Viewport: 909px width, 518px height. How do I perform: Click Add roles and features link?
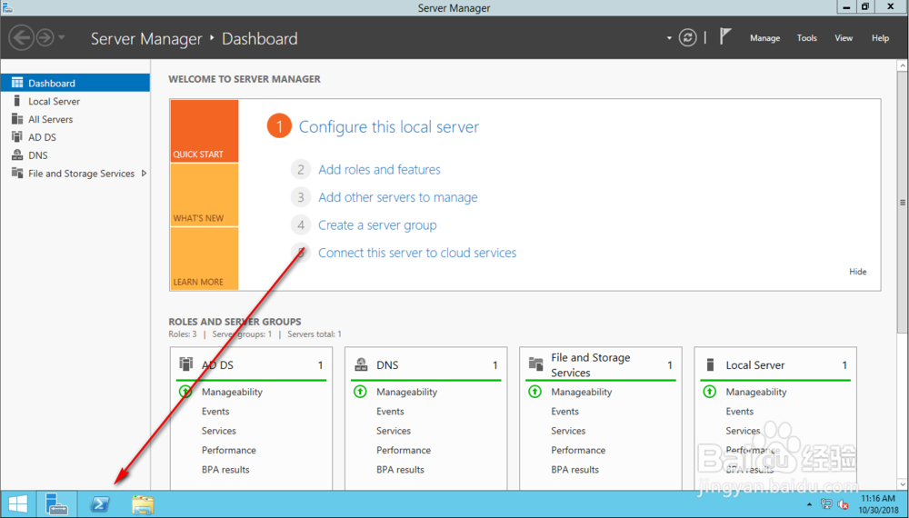(379, 170)
